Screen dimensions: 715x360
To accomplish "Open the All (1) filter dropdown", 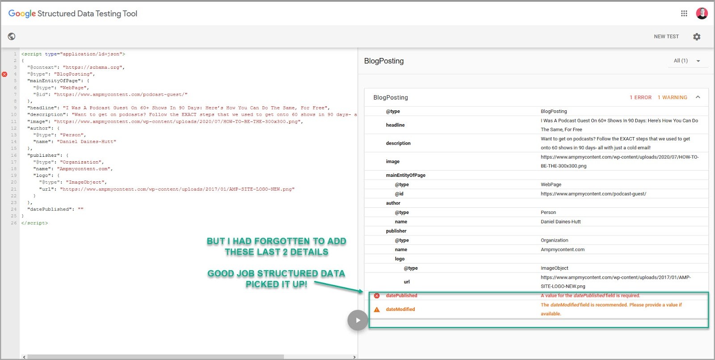I will [x=687, y=61].
